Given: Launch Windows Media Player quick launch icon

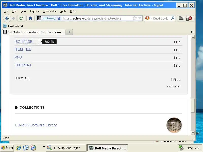Looking at the screenshot, I should (x=33, y=148).
